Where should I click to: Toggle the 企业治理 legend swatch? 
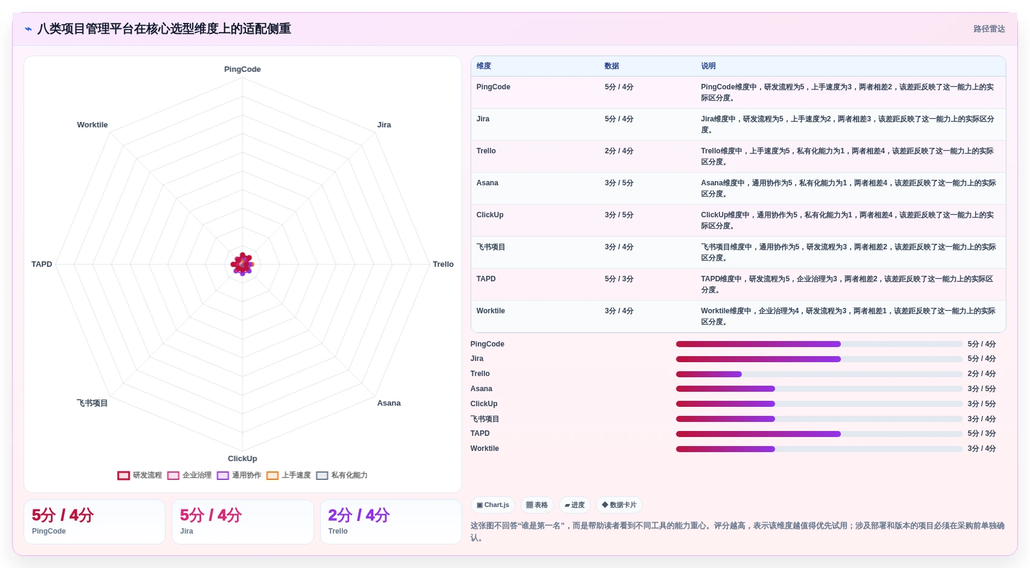coord(173,476)
